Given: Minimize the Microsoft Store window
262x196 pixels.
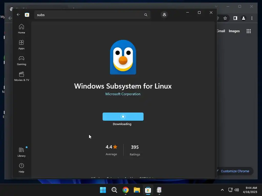Looking at the screenshot, I should [x=188, y=13].
